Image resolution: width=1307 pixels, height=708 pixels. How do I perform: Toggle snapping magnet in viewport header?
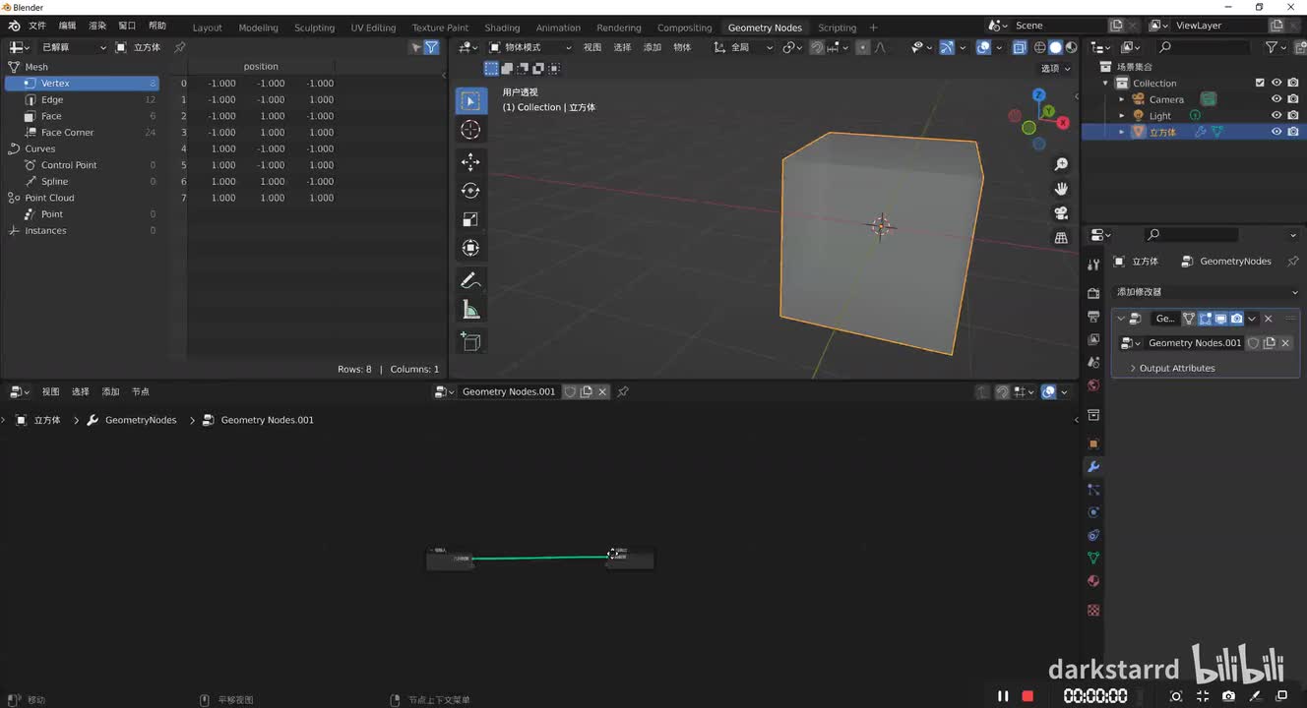click(817, 47)
